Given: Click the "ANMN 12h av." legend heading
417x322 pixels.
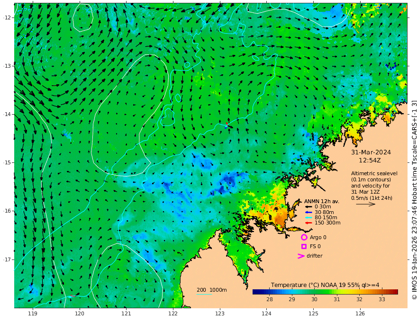Looking at the screenshot, I should point(322,201).
